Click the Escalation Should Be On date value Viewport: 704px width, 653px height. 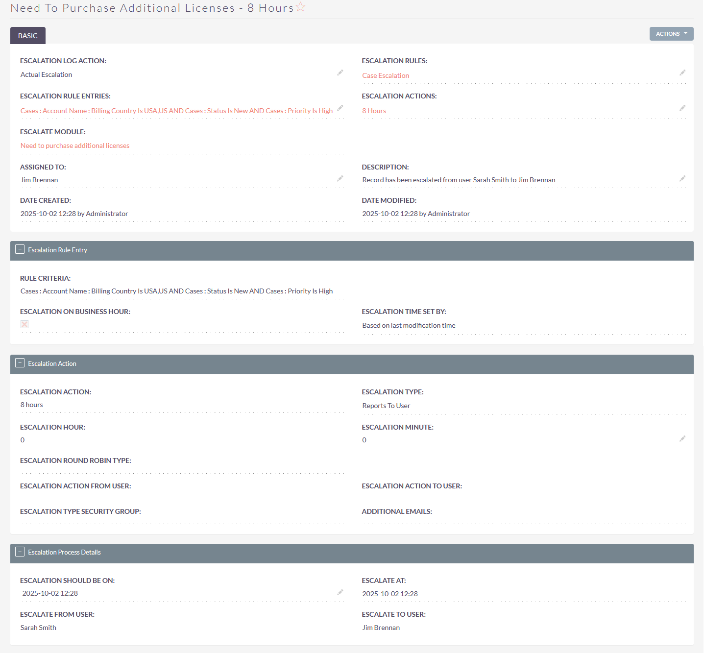(x=49, y=593)
